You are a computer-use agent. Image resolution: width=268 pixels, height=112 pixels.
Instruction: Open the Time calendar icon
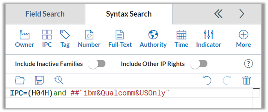(x=181, y=35)
